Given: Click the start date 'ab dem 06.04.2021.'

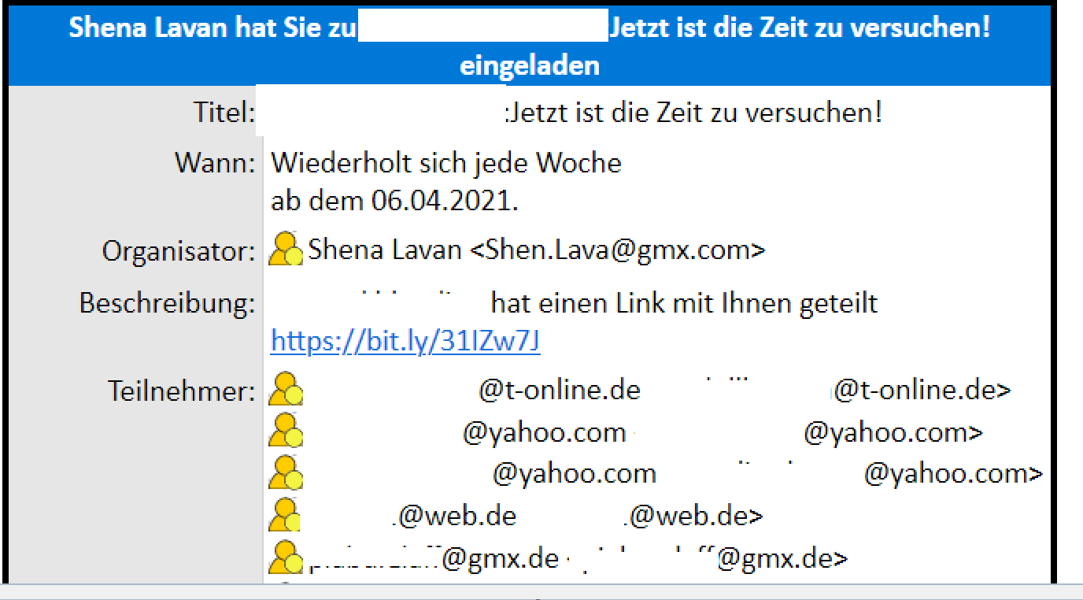Looking at the screenshot, I should point(394,202).
